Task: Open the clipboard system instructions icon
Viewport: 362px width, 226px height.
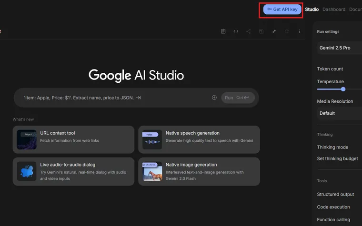Action: 223,31
